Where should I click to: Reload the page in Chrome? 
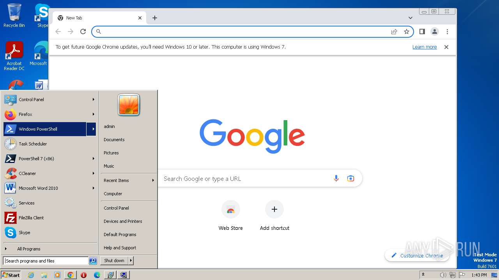(x=83, y=31)
